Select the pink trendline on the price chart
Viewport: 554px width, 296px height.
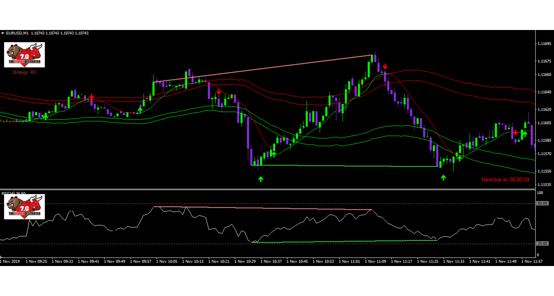[263, 69]
